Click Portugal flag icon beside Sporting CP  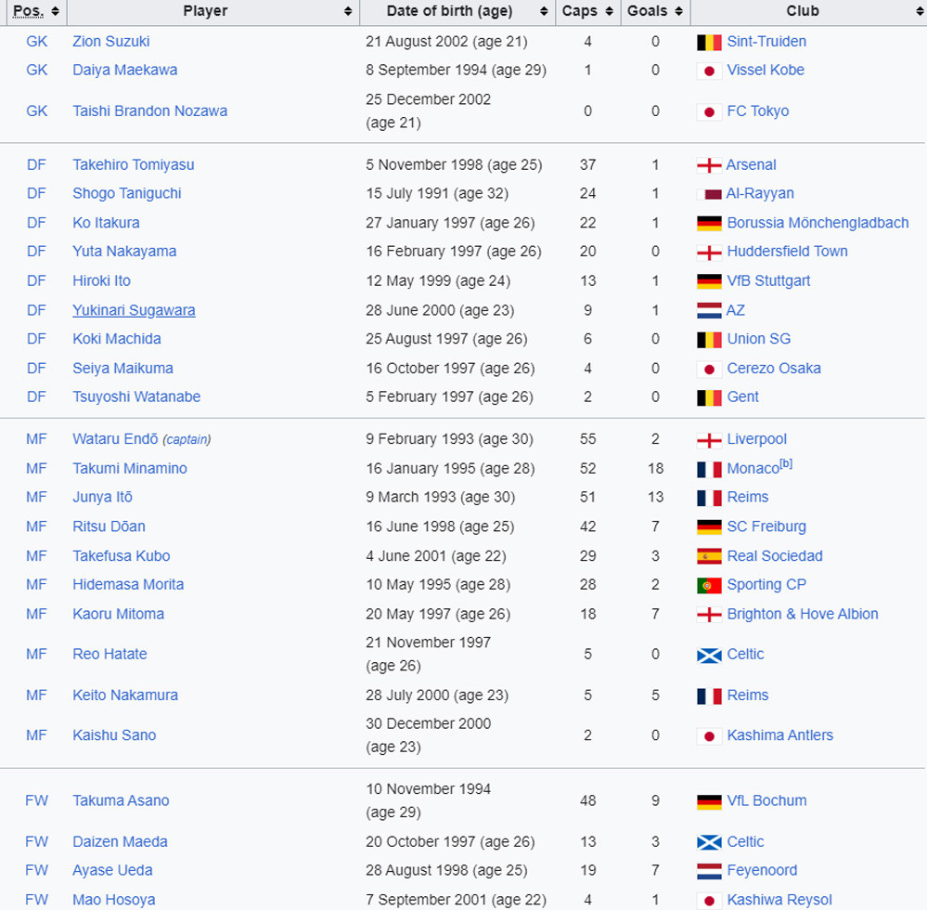(709, 585)
